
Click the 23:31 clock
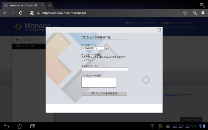(183, 126)
